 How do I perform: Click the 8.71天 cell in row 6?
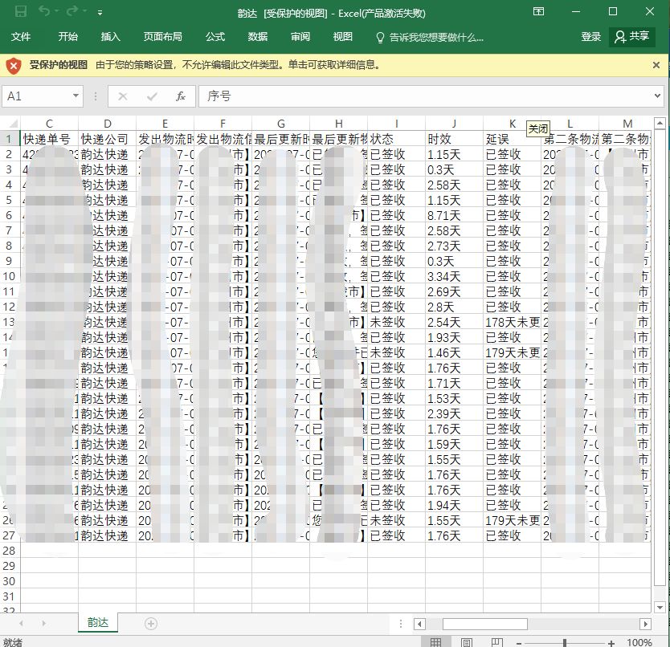coord(454,215)
